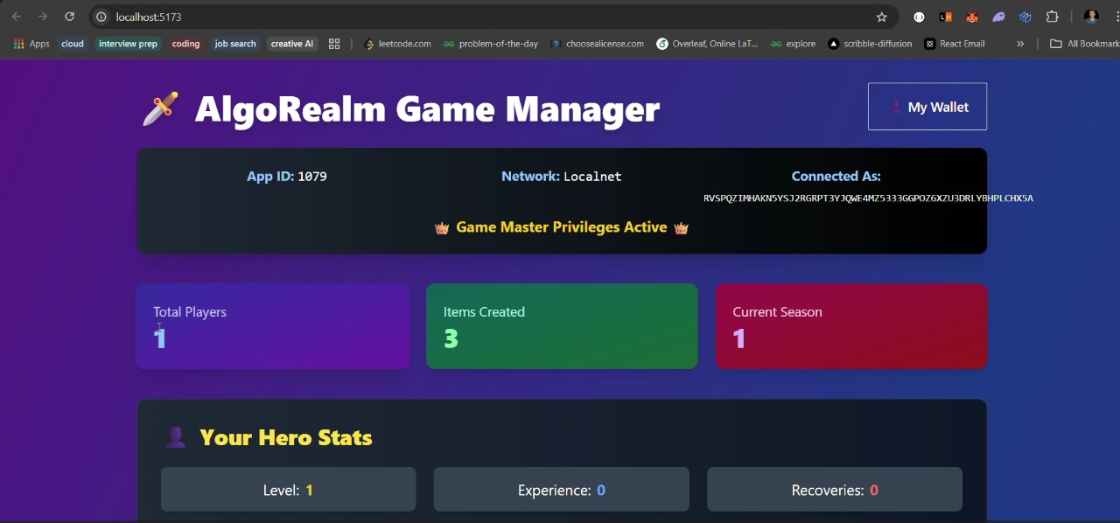Expand hidden bookmarks with the chevron

point(1020,44)
